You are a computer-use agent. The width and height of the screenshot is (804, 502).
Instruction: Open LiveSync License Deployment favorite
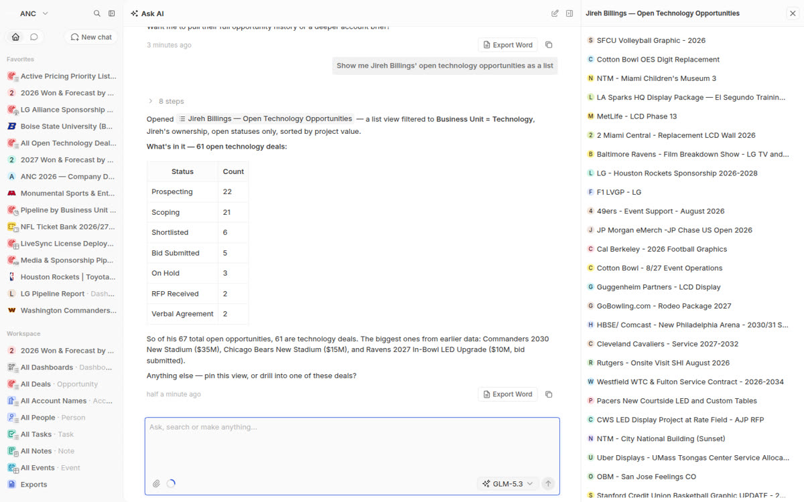pos(62,244)
